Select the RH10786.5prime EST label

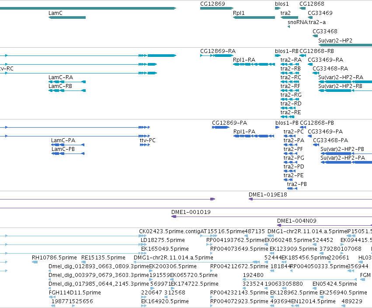coord(54,258)
